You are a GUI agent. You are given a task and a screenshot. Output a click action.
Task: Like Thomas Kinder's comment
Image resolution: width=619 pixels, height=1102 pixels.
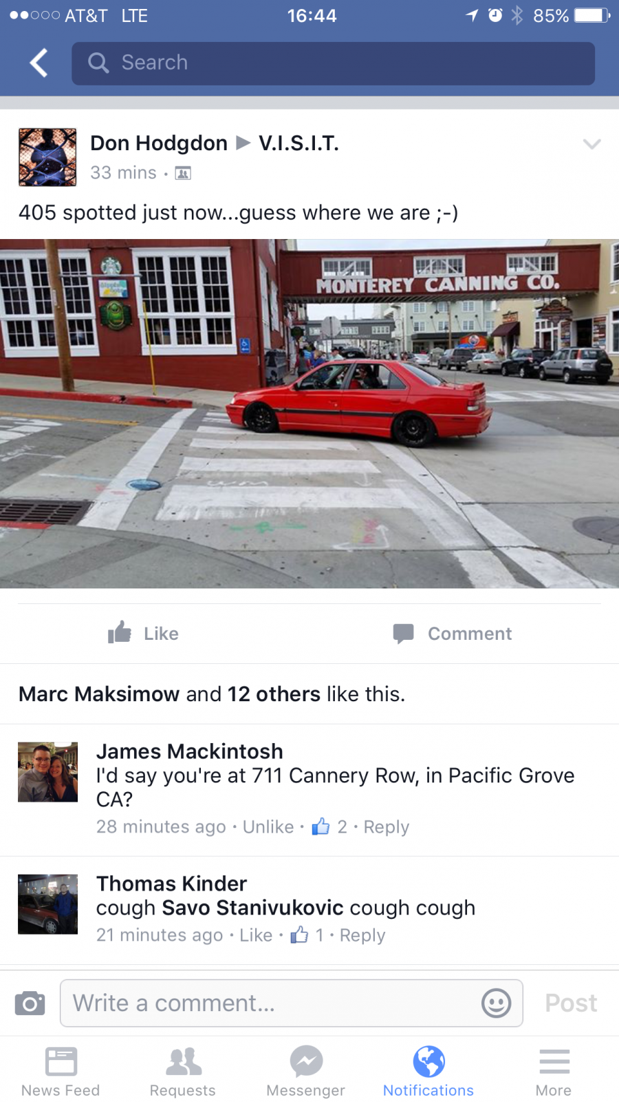256,935
